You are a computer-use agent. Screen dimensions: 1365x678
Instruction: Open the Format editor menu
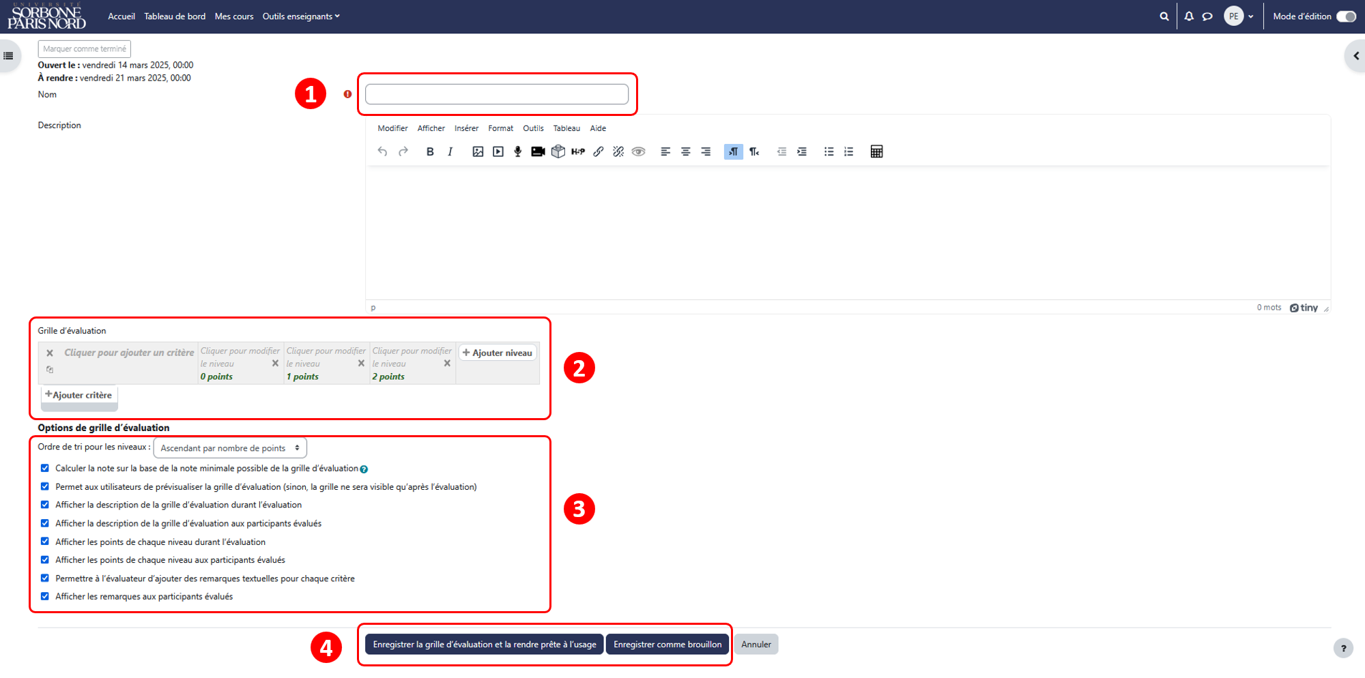(x=500, y=128)
